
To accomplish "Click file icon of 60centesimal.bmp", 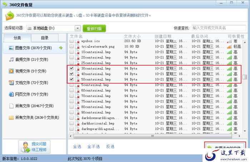I will (x=77, y=91).
